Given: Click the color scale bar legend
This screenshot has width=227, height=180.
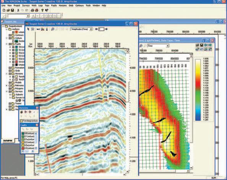Looking at the screenshot, I should pos(198,90).
